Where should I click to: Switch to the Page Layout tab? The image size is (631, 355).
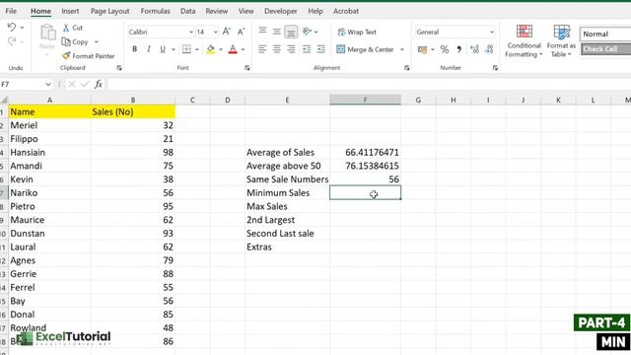[109, 11]
